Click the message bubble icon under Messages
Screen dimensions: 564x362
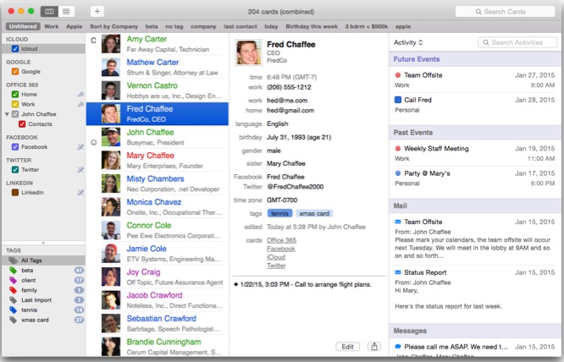tap(398, 347)
